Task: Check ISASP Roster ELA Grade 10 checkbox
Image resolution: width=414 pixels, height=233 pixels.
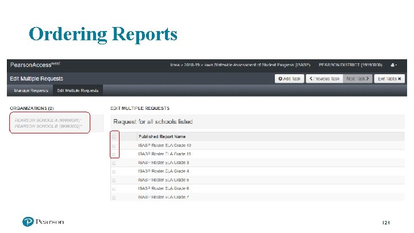Action: click(114, 146)
